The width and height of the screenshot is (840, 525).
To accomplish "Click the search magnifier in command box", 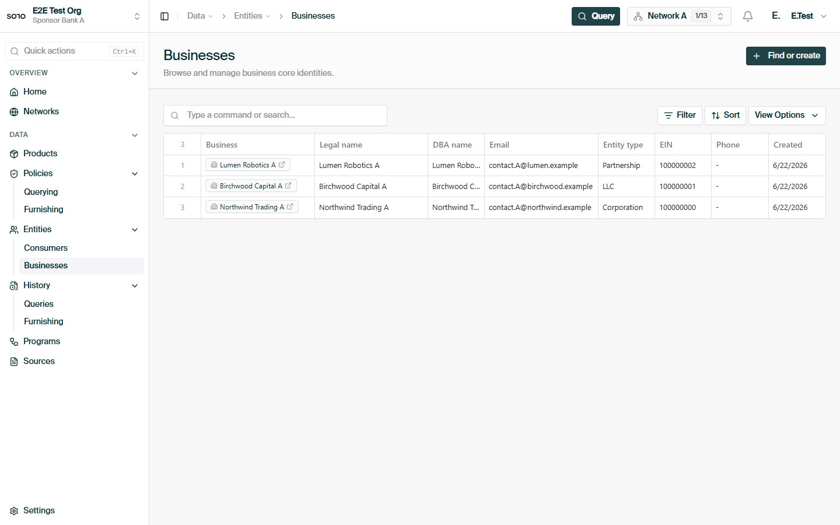I will coord(174,116).
